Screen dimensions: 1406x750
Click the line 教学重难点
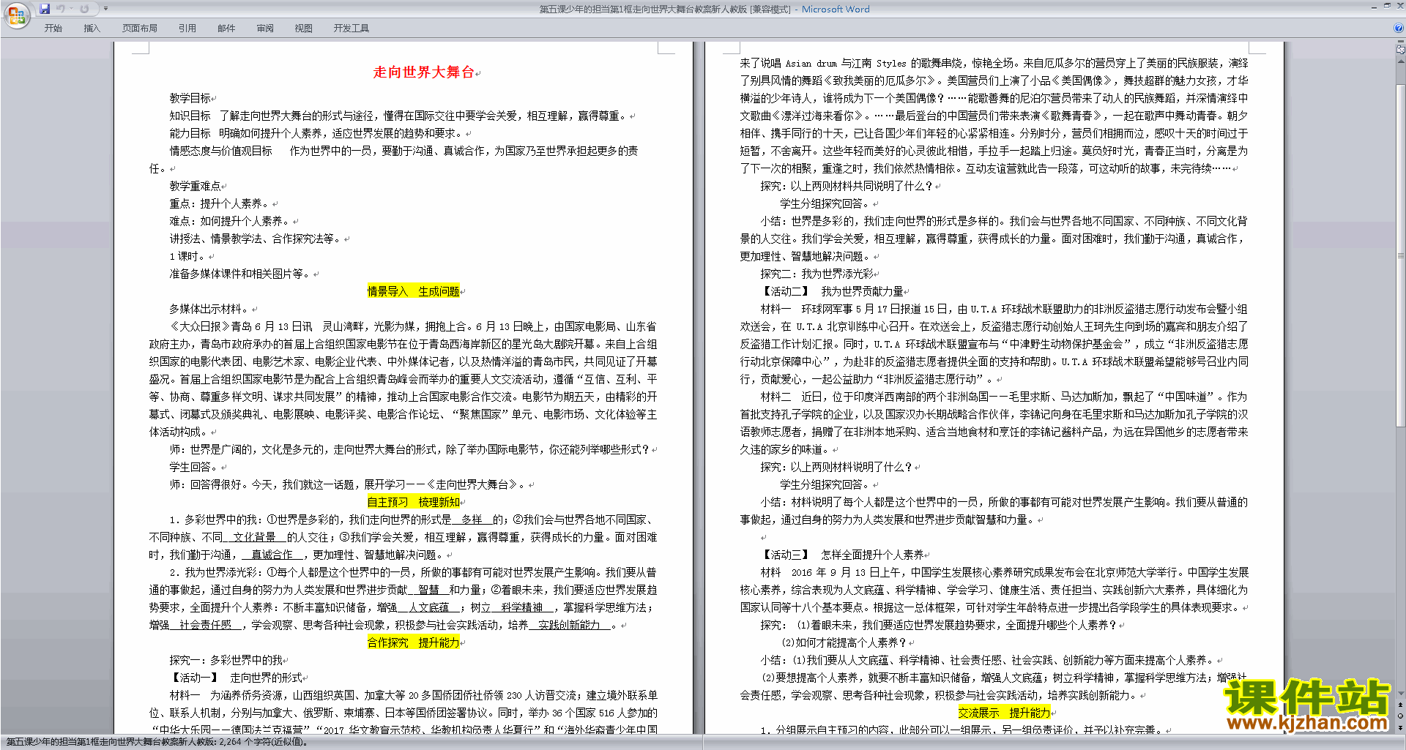pyautogui.click(x=196, y=186)
